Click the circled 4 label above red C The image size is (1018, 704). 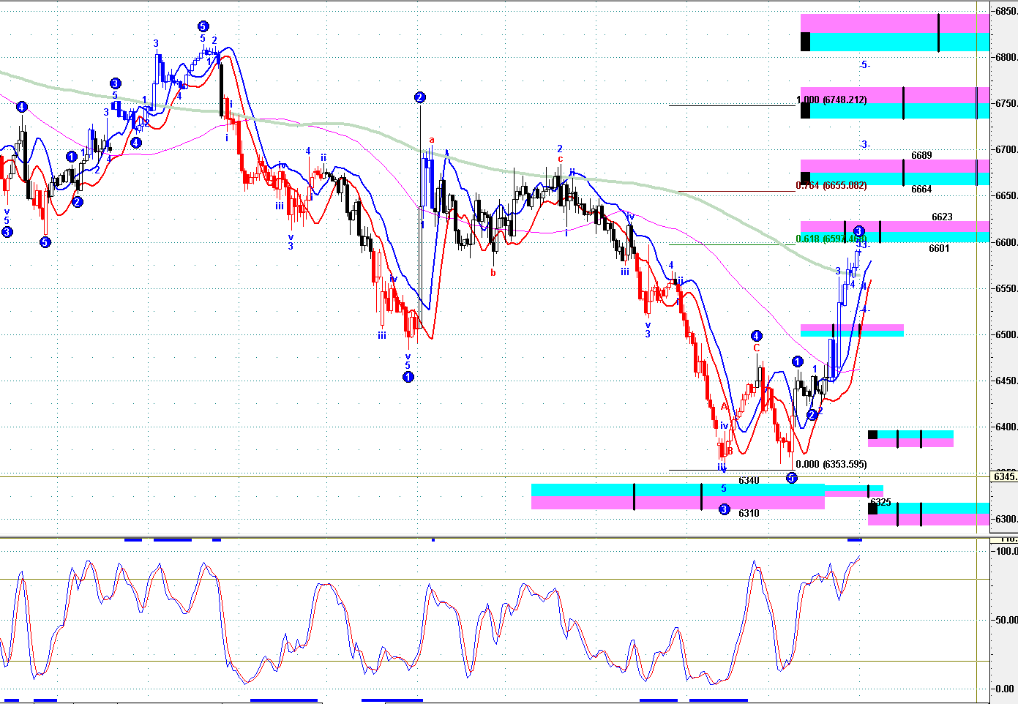756,337
